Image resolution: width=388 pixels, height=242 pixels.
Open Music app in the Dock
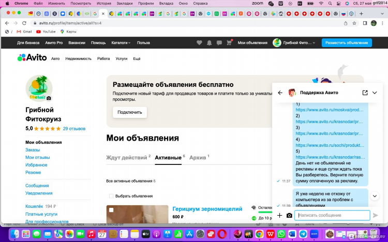coord(91,234)
